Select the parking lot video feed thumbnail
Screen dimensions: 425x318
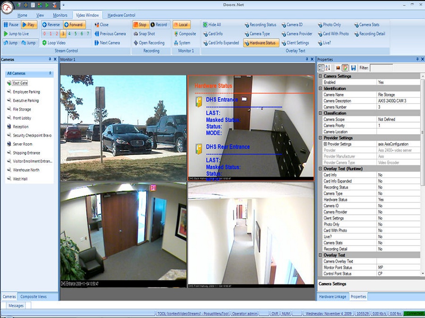click(x=123, y=128)
